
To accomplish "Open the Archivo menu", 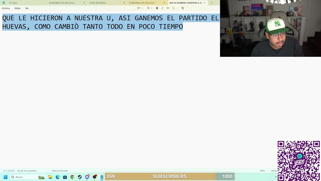I will click(6, 8).
